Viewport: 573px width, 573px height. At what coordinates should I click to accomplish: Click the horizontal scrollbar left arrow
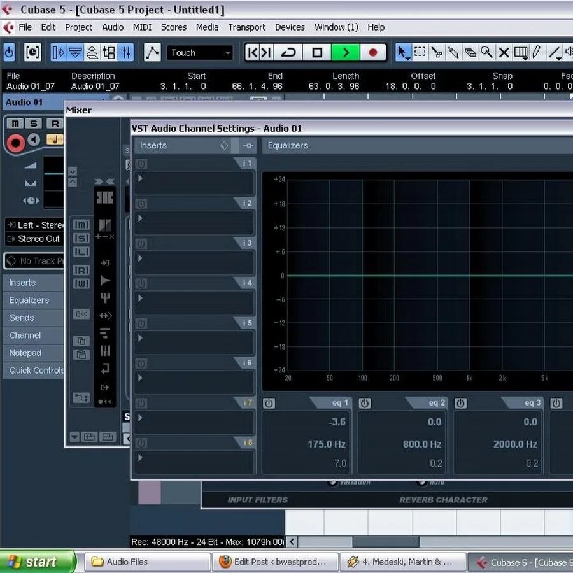tap(292, 542)
